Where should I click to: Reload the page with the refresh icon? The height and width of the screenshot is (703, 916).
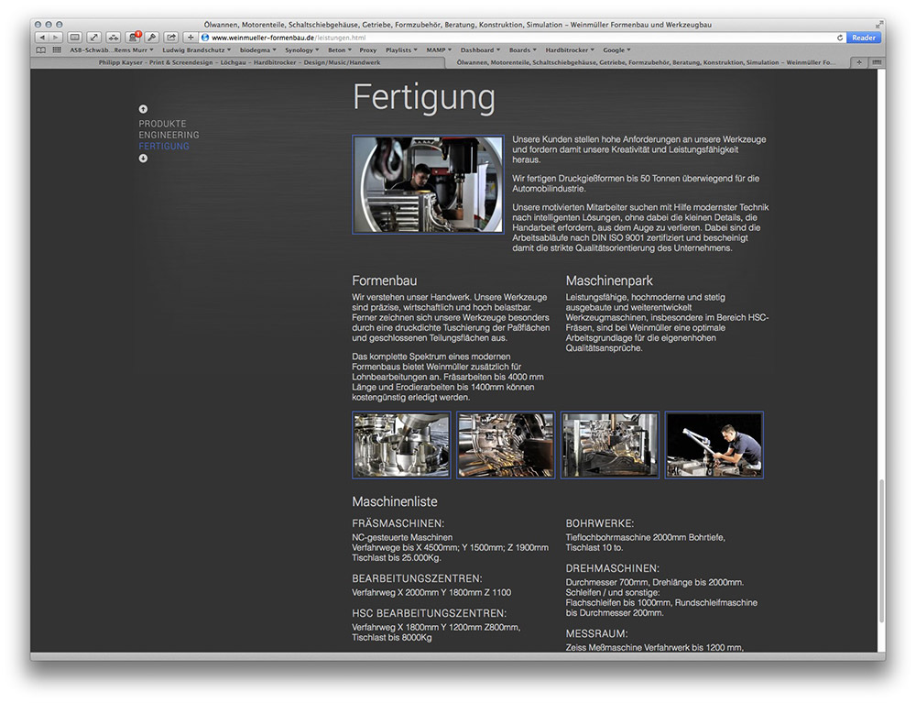point(839,38)
